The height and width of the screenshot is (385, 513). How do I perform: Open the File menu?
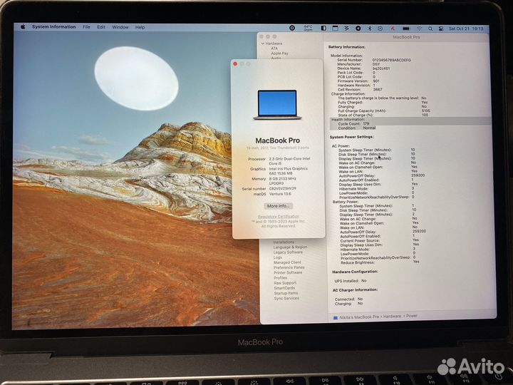point(86,27)
